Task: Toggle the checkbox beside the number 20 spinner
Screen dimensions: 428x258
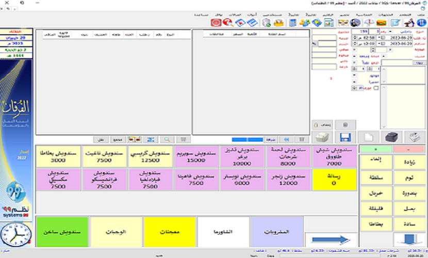Action: (376, 88)
